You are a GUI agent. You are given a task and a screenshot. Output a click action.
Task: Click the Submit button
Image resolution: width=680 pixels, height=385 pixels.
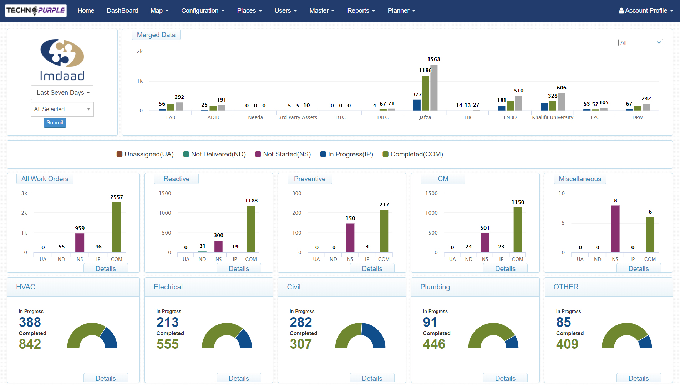55,123
